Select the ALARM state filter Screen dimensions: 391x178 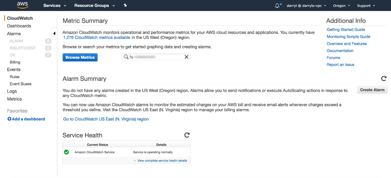click(x=16, y=41)
